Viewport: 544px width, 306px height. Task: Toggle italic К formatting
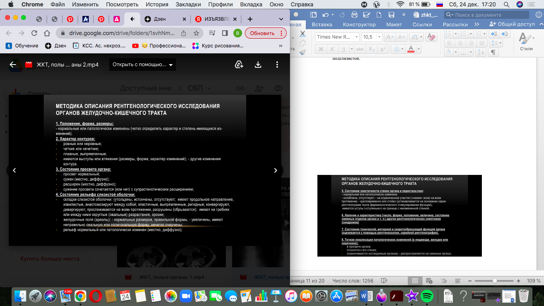332,49
